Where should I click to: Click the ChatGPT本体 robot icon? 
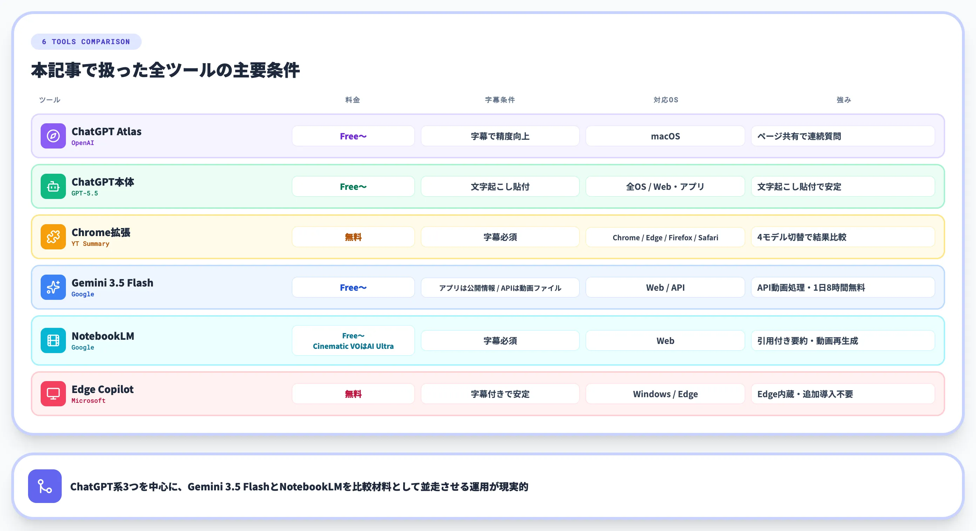click(53, 186)
